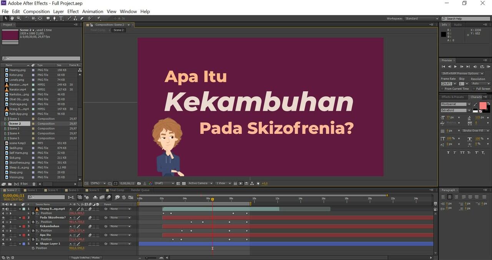Toggle loop option in Preview panel

coord(482,67)
